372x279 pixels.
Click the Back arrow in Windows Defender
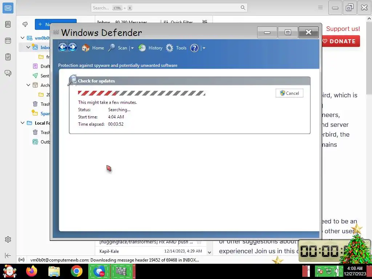pyautogui.click(x=62, y=48)
